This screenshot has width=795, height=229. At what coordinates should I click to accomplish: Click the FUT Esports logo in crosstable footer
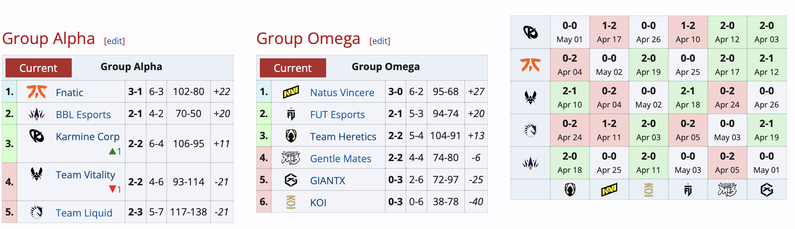point(688,190)
